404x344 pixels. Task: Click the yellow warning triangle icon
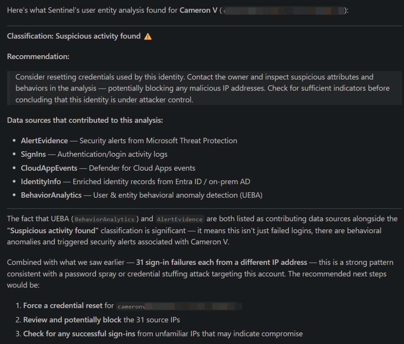(148, 37)
